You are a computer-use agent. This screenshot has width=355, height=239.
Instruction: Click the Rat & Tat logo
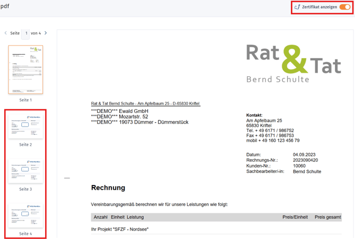pos(294,59)
